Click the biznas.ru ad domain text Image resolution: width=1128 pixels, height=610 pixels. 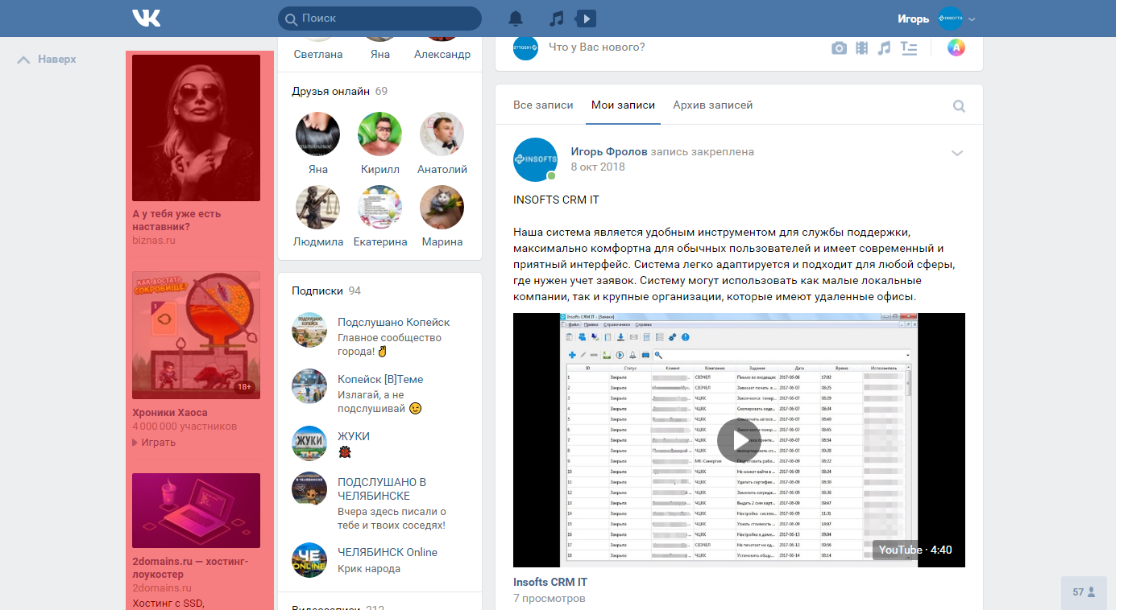[154, 240]
